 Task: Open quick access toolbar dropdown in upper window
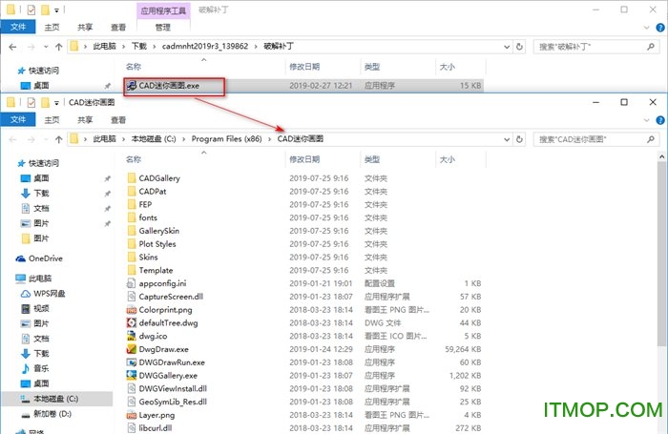coord(56,10)
